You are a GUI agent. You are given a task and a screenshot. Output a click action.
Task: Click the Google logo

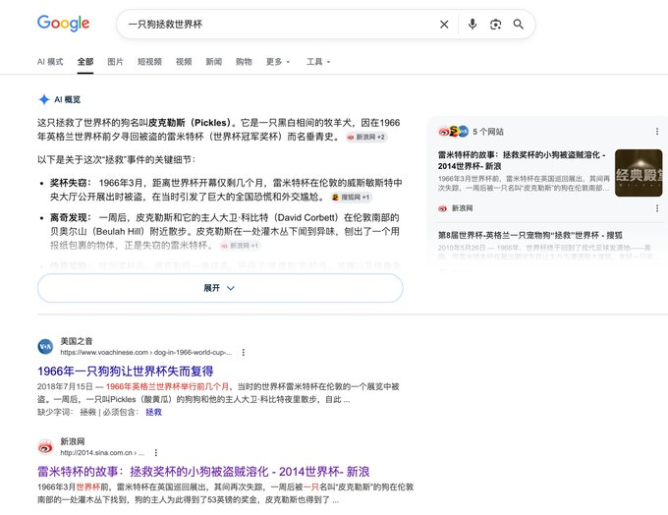pos(63,24)
